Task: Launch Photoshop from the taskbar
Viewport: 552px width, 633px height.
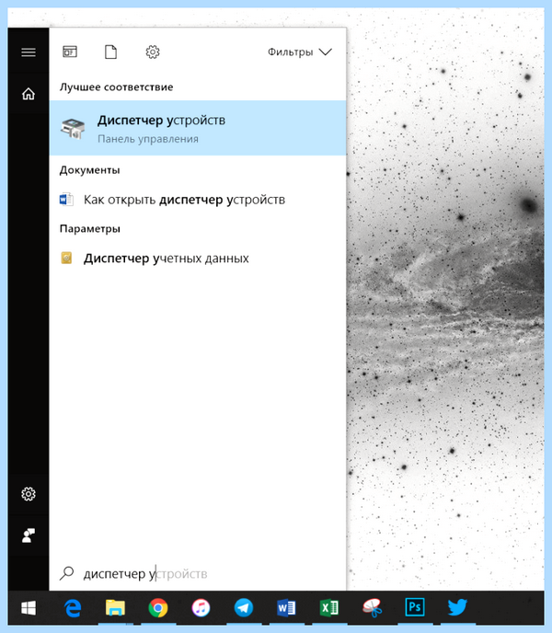Action: coord(415,607)
